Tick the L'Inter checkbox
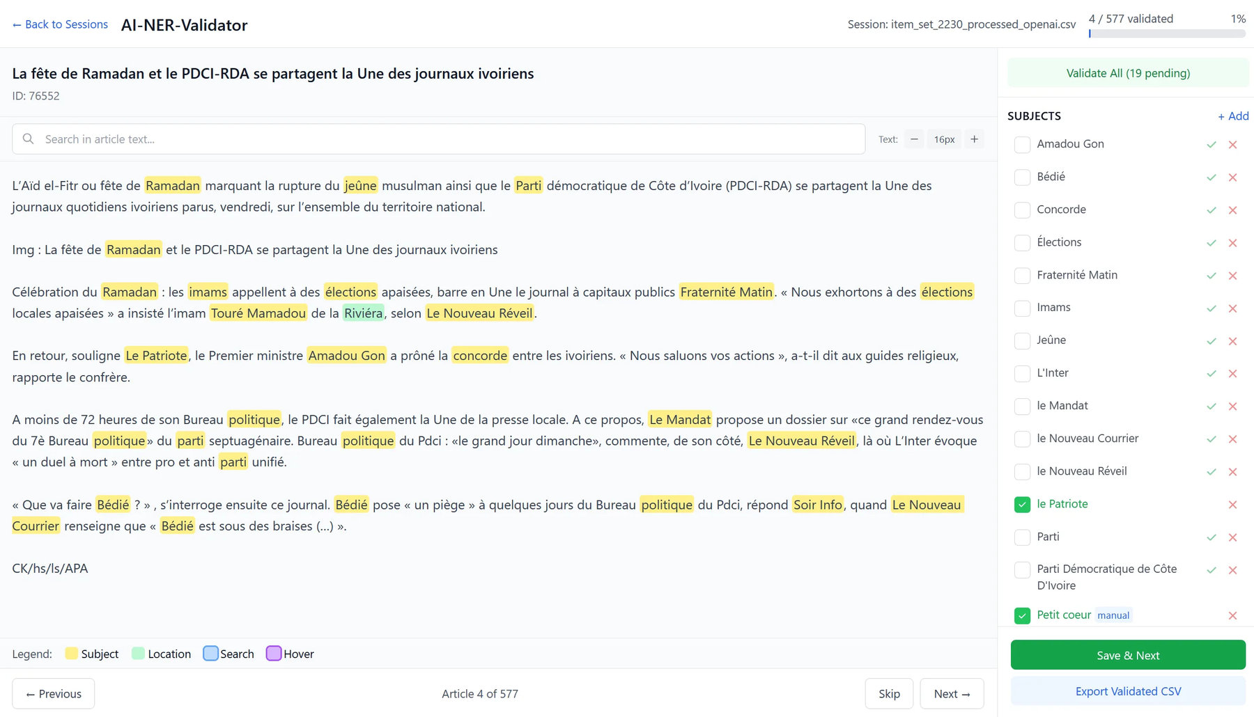The height and width of the screenshot is (717, 1254). tap(1022, 374)
